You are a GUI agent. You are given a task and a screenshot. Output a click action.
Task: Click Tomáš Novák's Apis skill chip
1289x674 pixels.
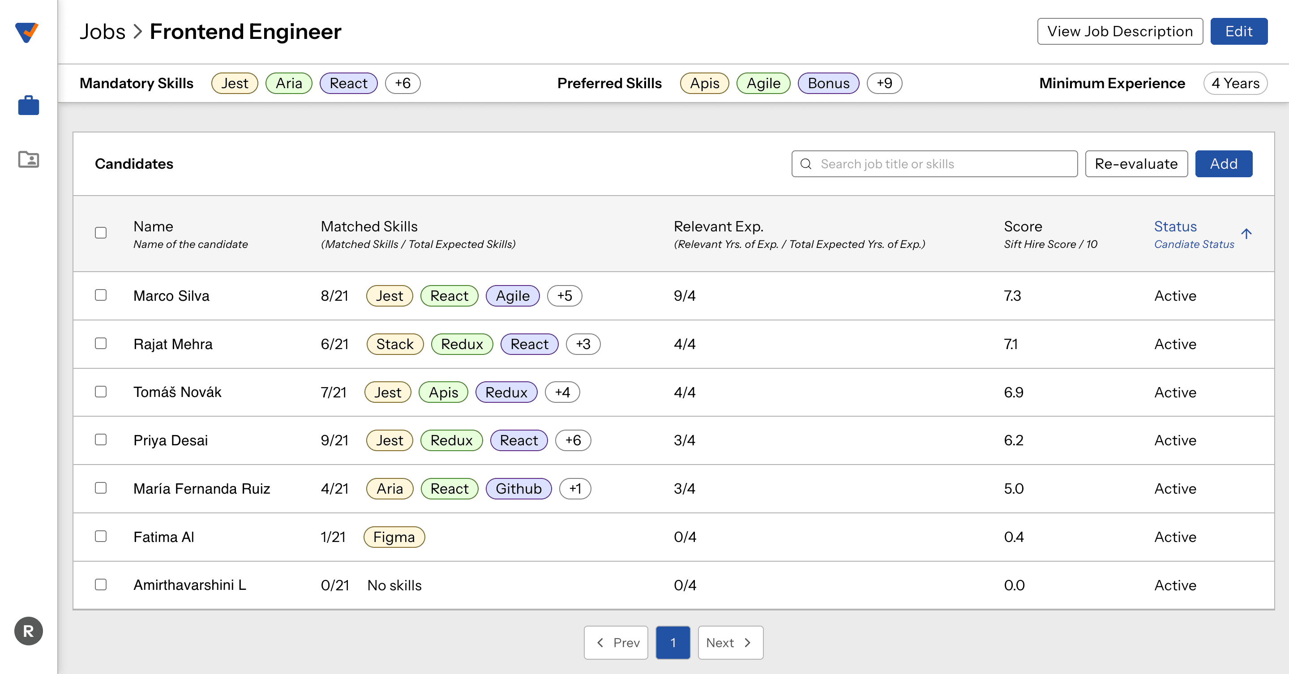(443, 392)
